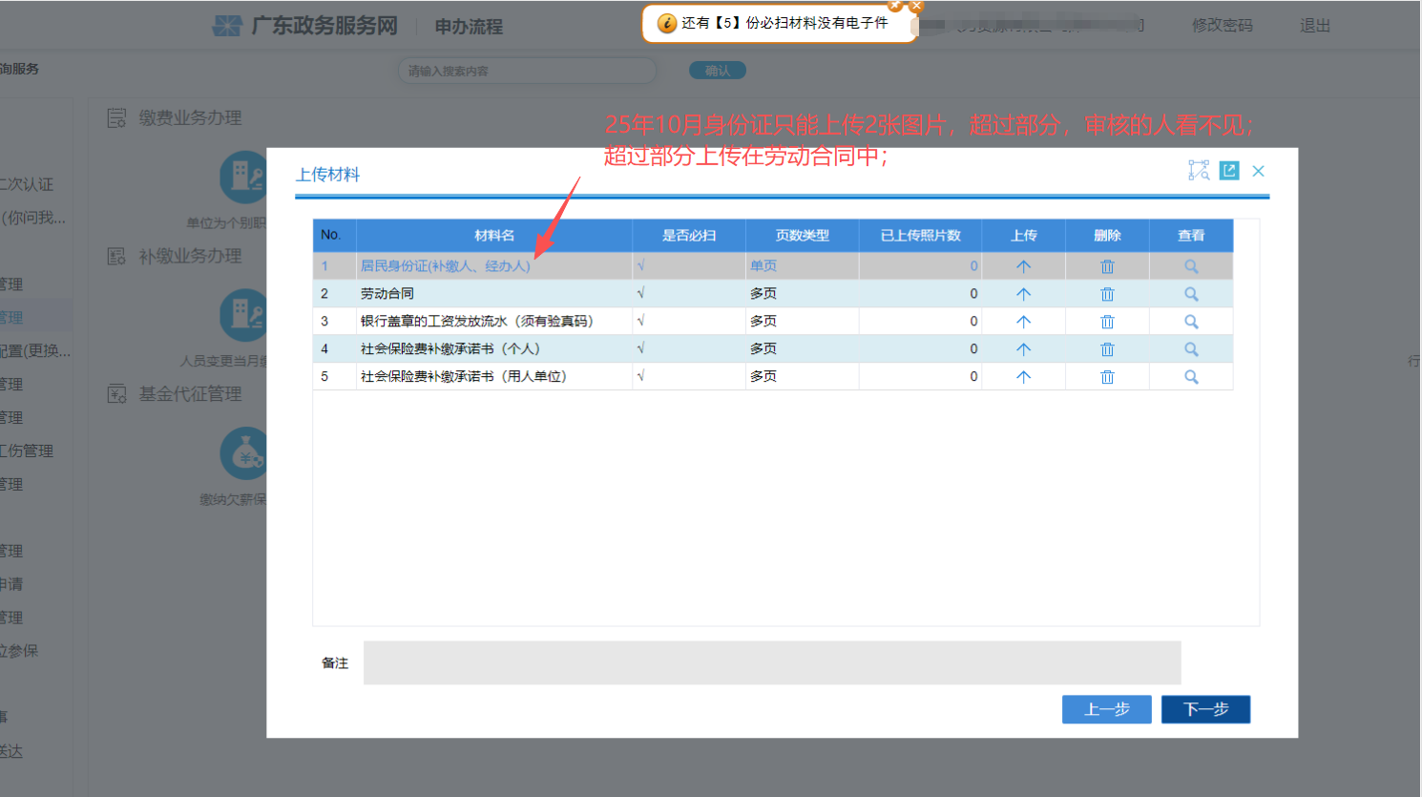Select 材料名 column header

494,236
